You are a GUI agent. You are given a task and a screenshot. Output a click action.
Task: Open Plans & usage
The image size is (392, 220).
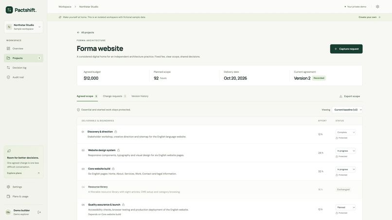click(x=23, y=197)
